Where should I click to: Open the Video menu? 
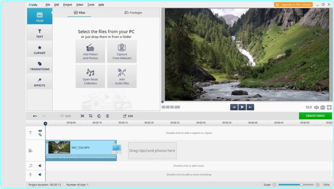[x=80, y=5]
